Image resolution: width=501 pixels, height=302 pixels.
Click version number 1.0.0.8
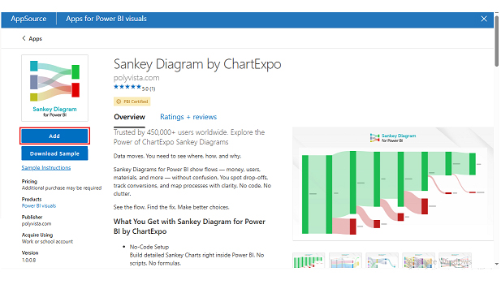[x=28, y=260]
